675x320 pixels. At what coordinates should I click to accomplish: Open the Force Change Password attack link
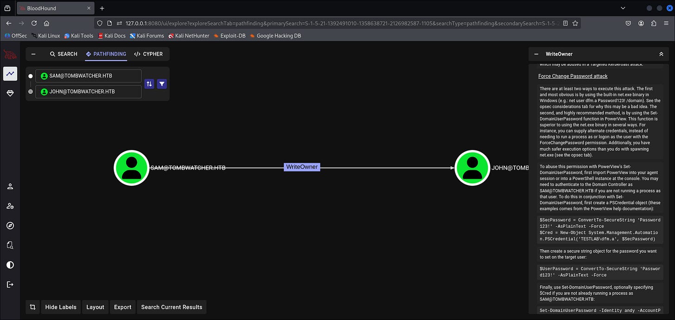point(573,76)
